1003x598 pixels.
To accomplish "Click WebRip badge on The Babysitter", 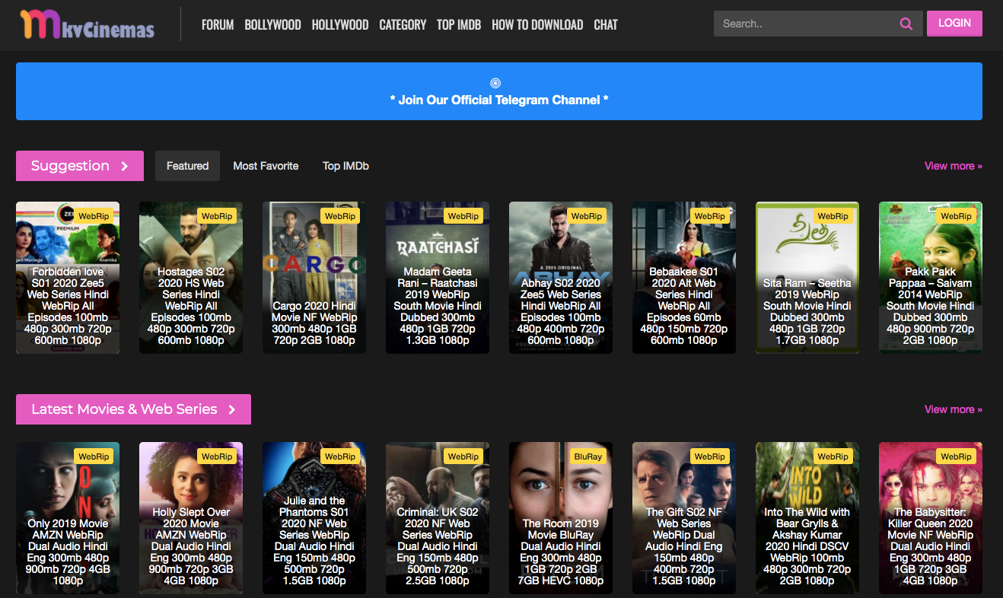I will (957, 456).
